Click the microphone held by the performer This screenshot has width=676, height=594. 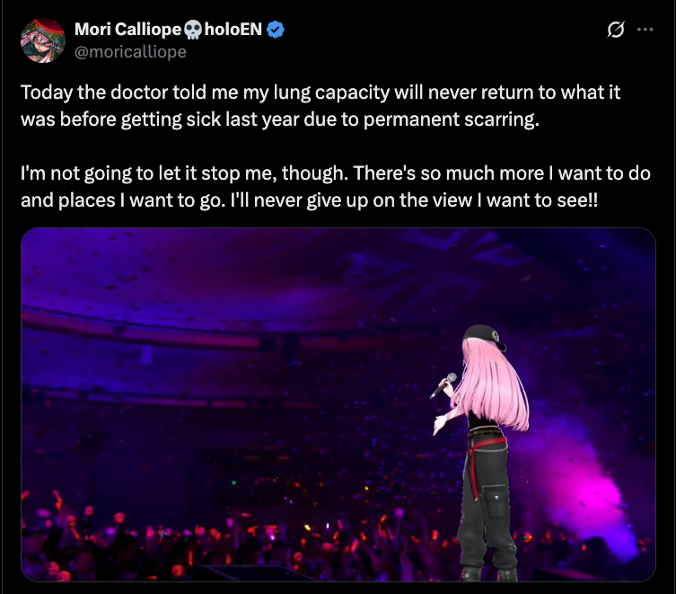click(443, 386)
